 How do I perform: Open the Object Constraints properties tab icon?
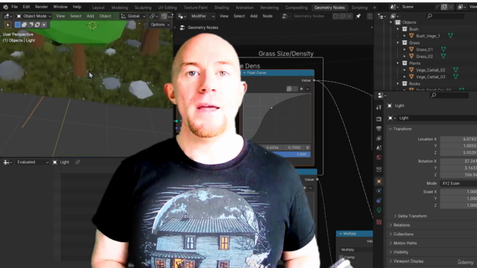(x=379, y=200)
